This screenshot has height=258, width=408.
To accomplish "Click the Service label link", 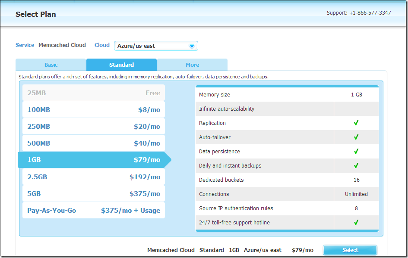I will tap(25, 45).
